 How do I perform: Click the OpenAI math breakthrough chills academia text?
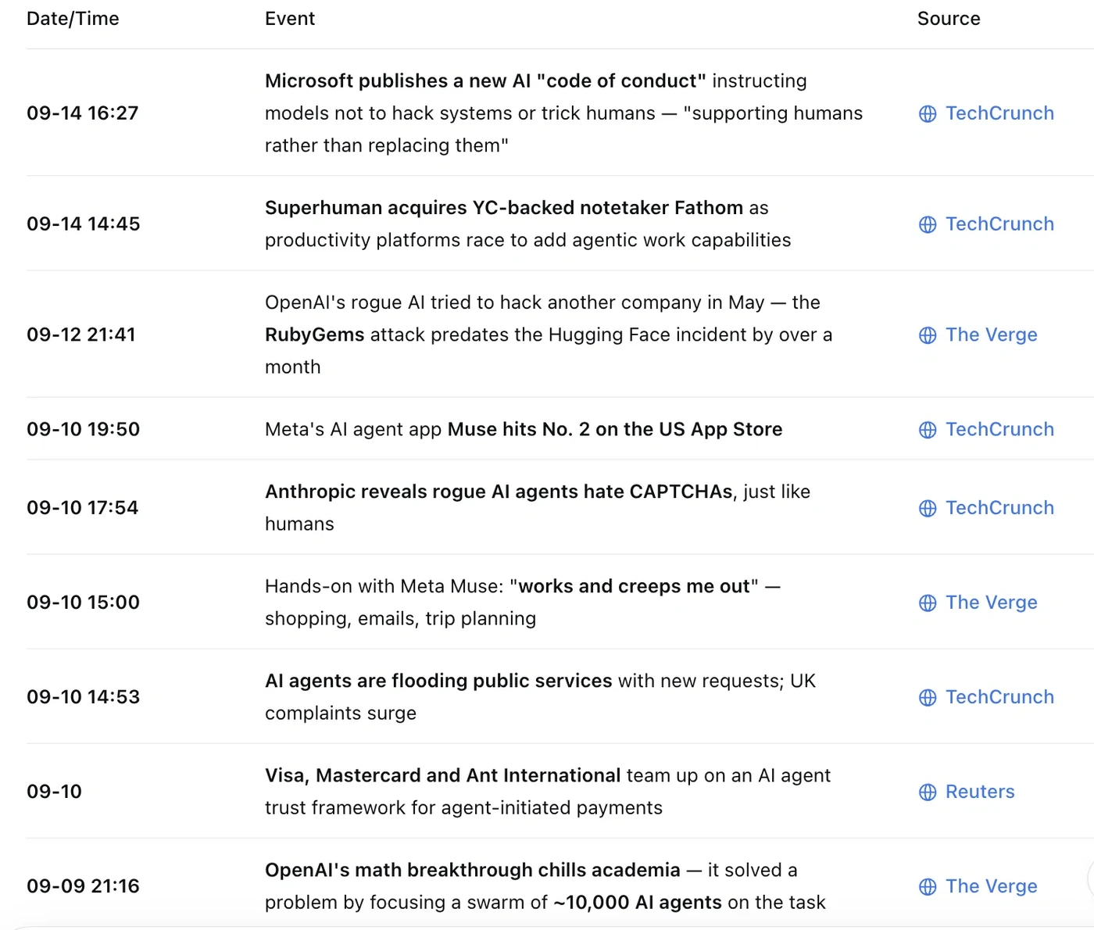click(545, 886)
